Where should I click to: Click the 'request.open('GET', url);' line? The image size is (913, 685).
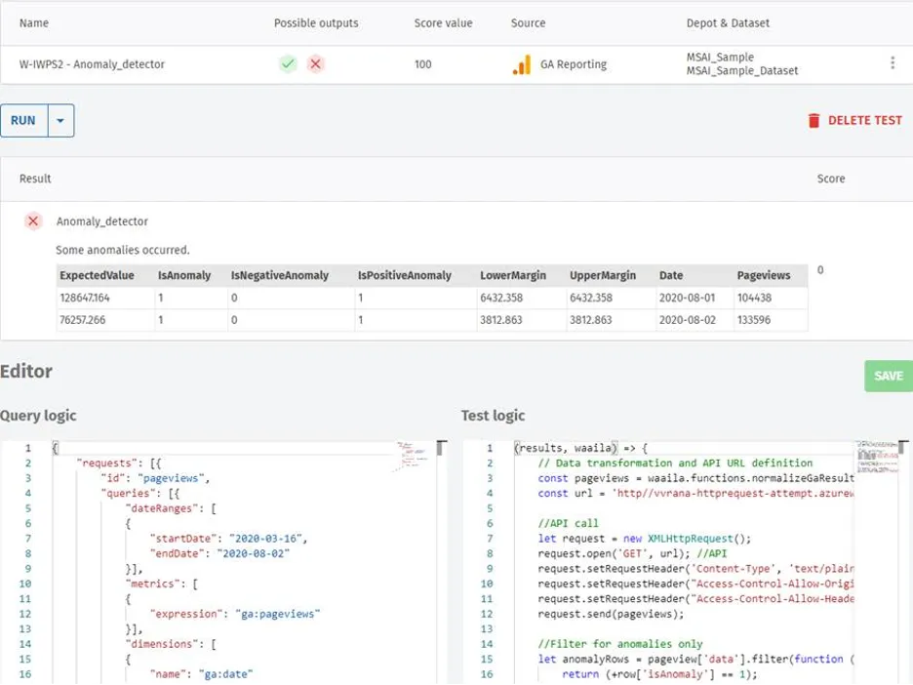coord(632,554)
